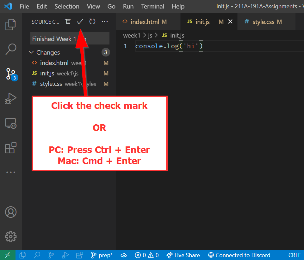Open the Search view in activity bar
304x260 pixels.
point(11,49)
